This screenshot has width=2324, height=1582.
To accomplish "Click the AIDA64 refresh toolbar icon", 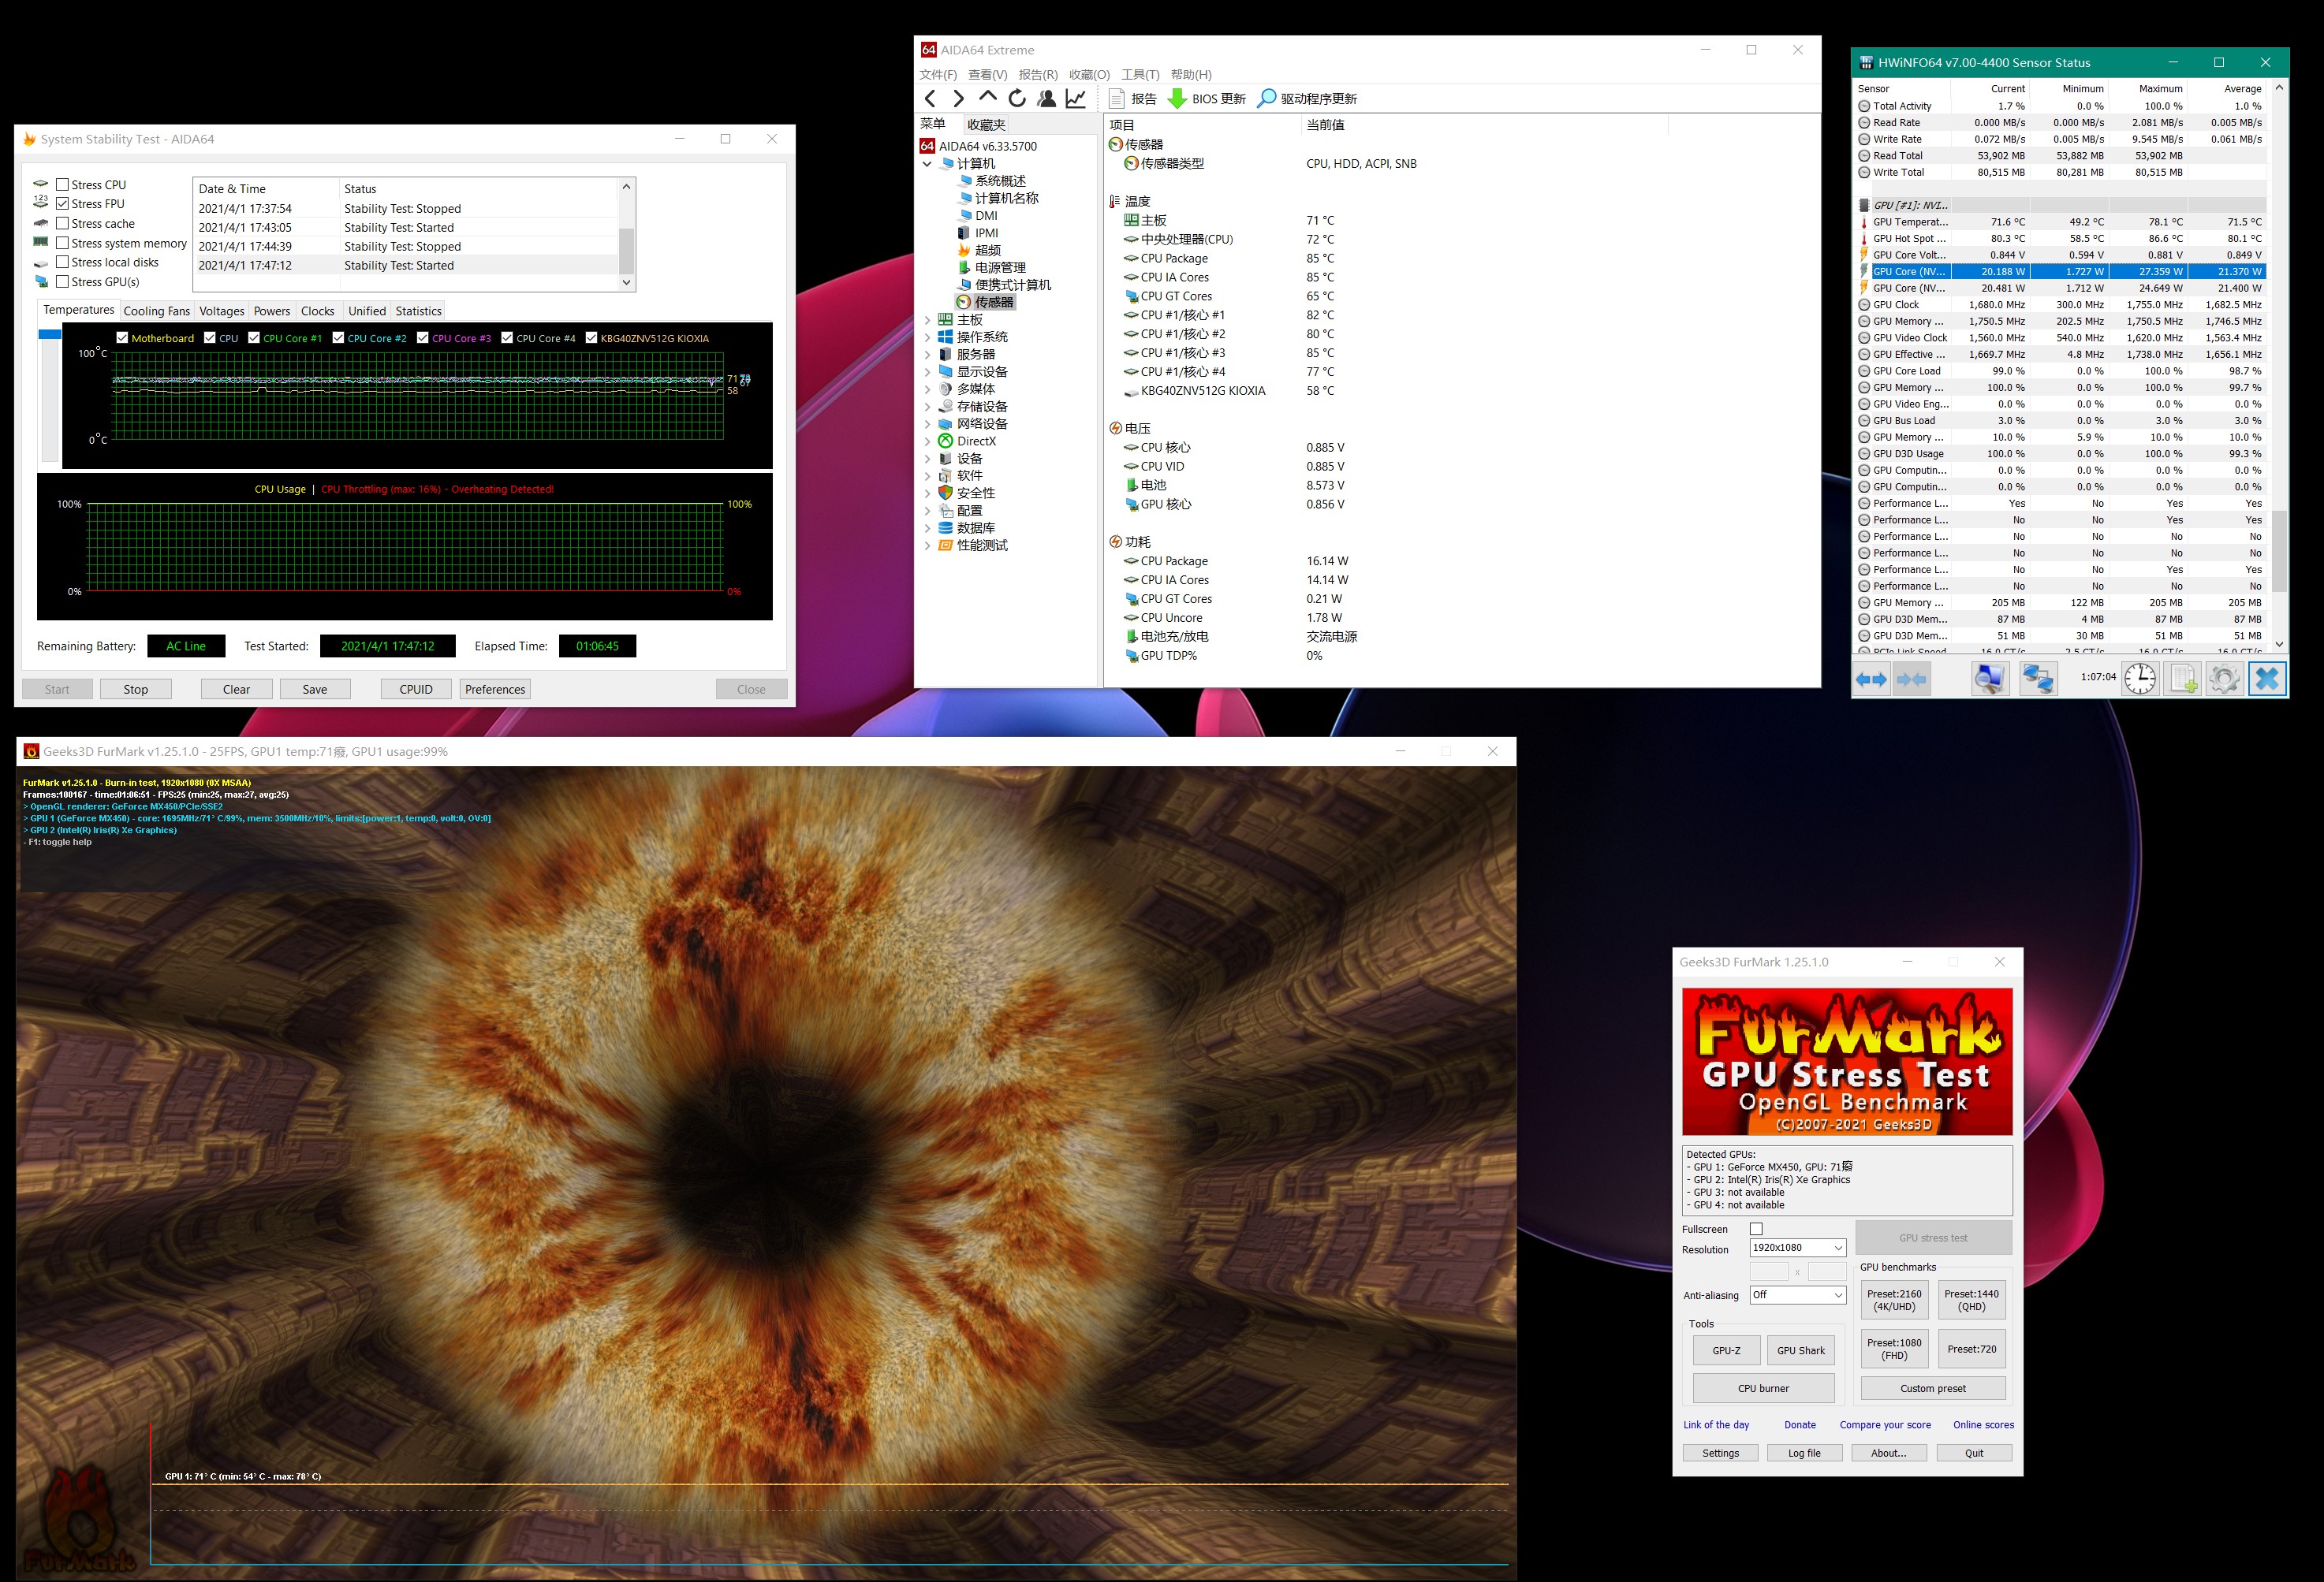I will 1017,98.
